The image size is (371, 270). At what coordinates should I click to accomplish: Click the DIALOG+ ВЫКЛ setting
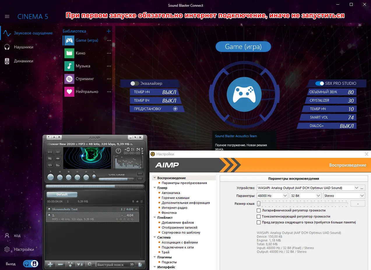(x=327, y=126)
